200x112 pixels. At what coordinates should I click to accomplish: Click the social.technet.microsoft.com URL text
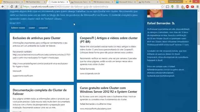pyautogui.click(x=42, y=56)
